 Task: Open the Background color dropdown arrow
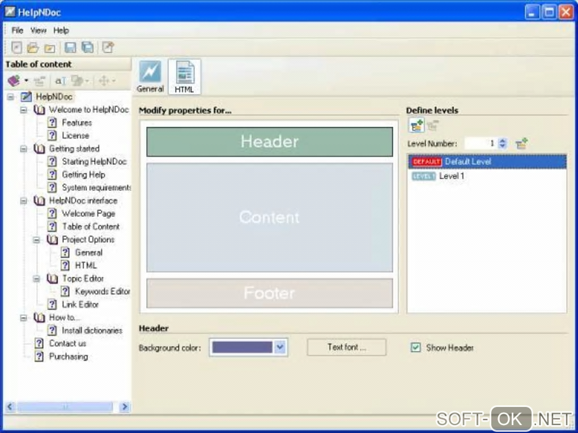coord(280,347)
